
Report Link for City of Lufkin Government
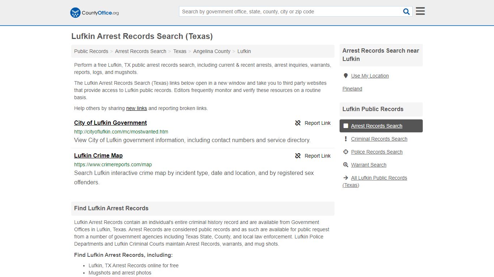point(313,123)
